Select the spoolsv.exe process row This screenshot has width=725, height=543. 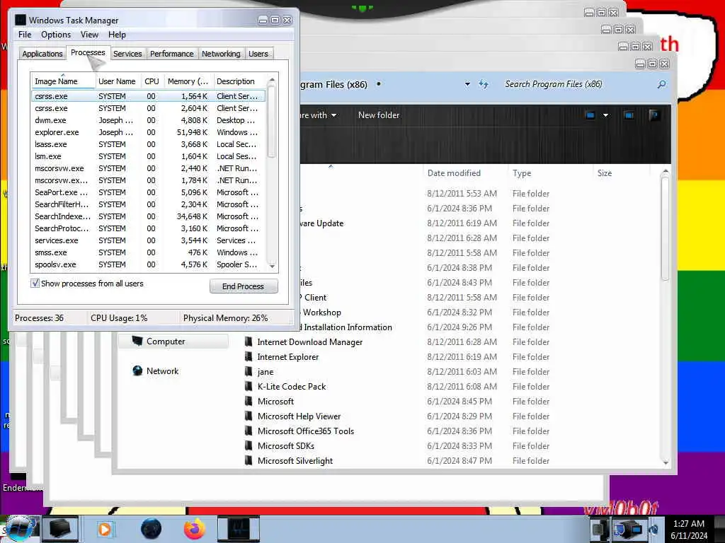point(148,264)
